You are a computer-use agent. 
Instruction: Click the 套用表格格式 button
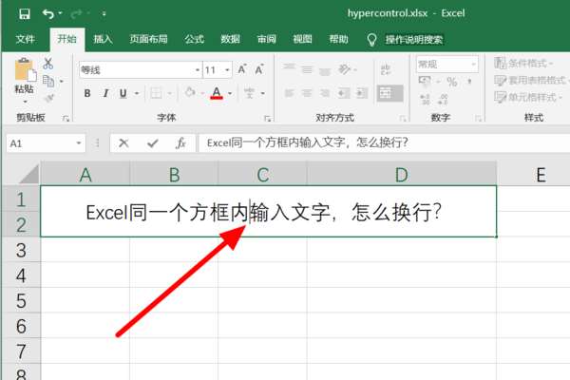pyautogui.click(x=531, y=80)
